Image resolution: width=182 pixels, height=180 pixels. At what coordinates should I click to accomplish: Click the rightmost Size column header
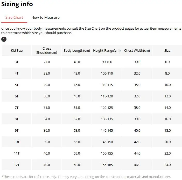tap(167, 50)
